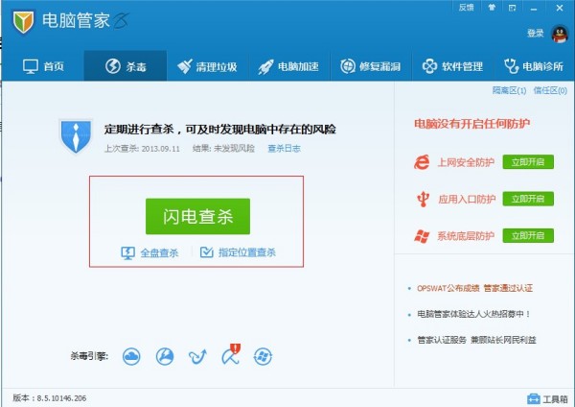Switch to the 杀毒 tab
The width and height of the screenshot is (575, 407).
pos(126,66)
